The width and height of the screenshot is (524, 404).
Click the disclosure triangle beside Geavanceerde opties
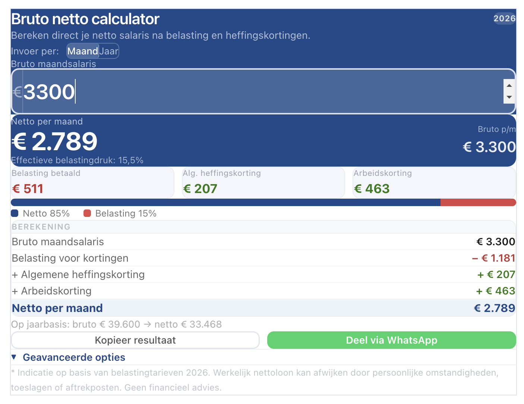(14, 357)
